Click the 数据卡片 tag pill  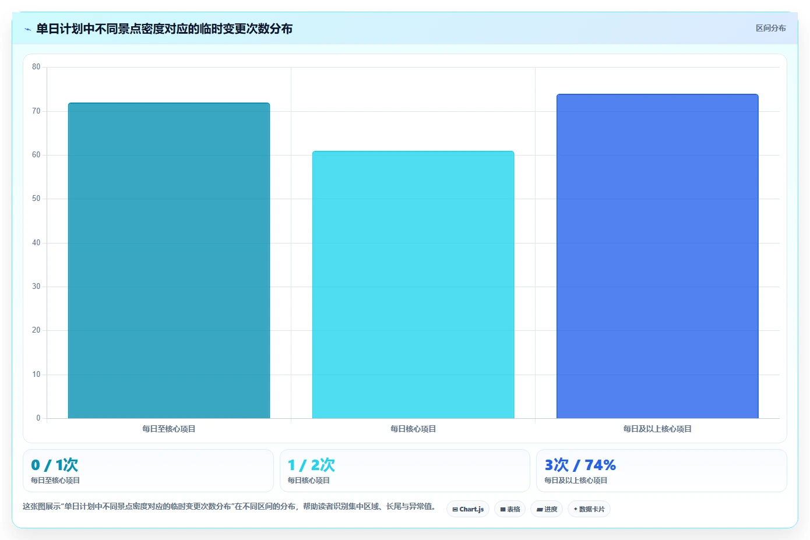(x=589, y=509)
